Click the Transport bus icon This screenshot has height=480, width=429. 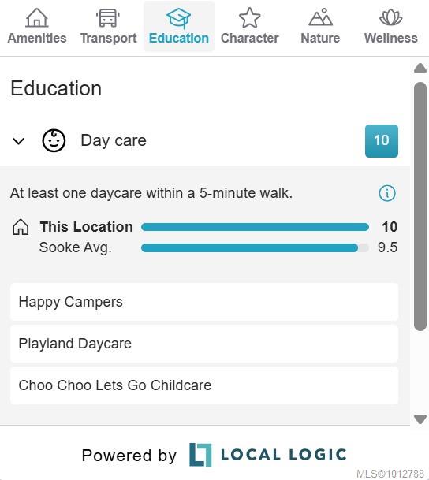pyautogui.click(x=108, y=18)
